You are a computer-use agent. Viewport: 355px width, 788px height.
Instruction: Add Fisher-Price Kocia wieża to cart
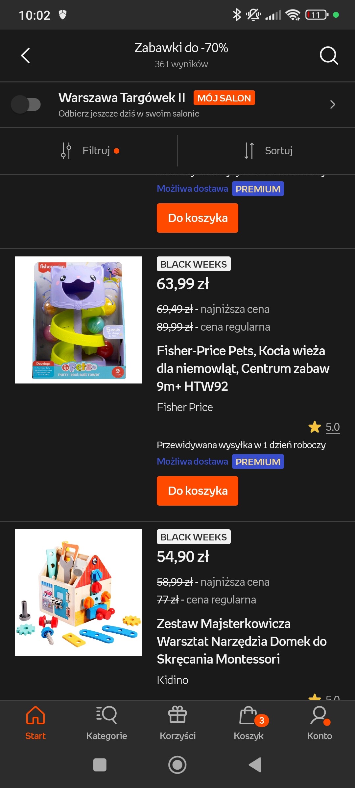pyautogui.click(x=197, y=491)
